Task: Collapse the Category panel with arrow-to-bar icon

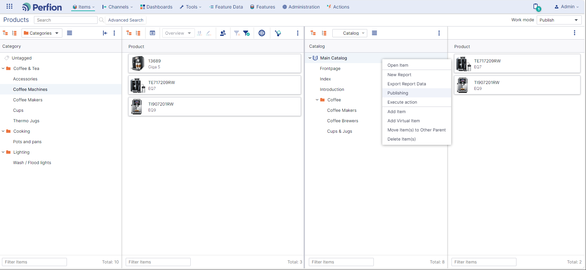Action: (x=105, y=33)
